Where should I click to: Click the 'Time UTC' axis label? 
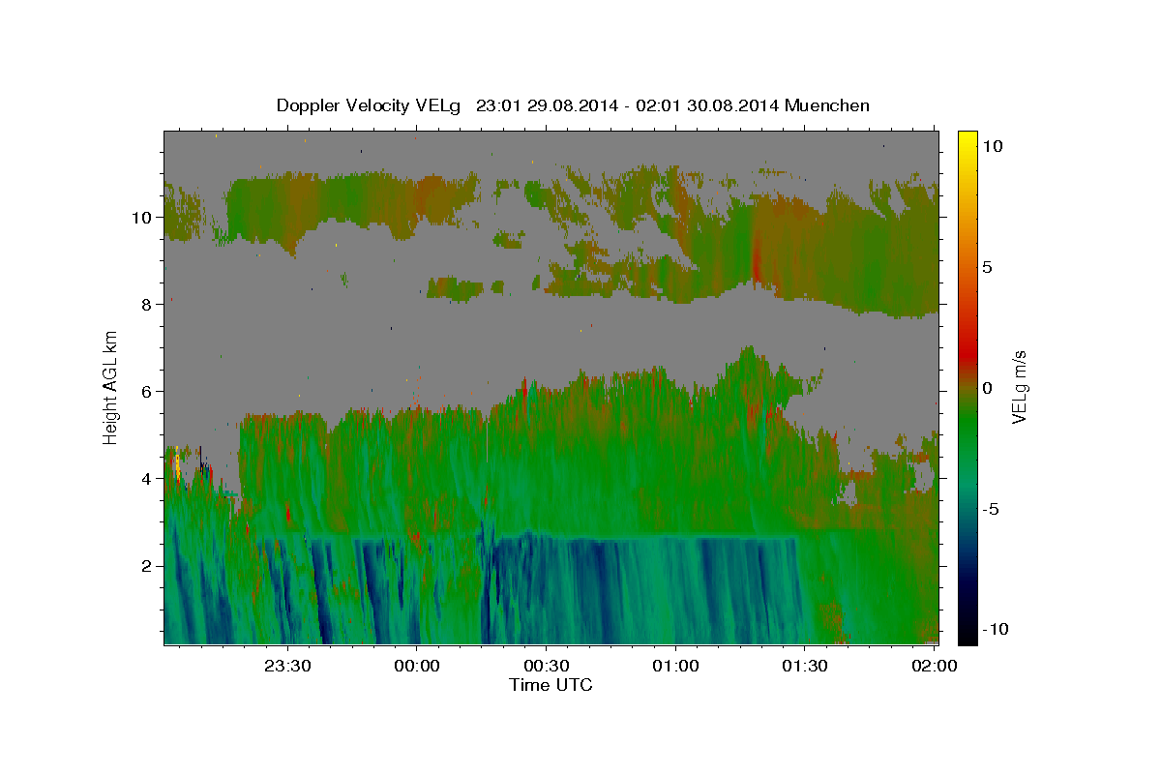tap(551, 685)
